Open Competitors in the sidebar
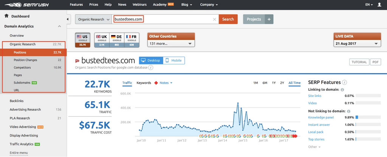Image resolution: width=387 pixels, height=157 pixels. tap(22, 68)
